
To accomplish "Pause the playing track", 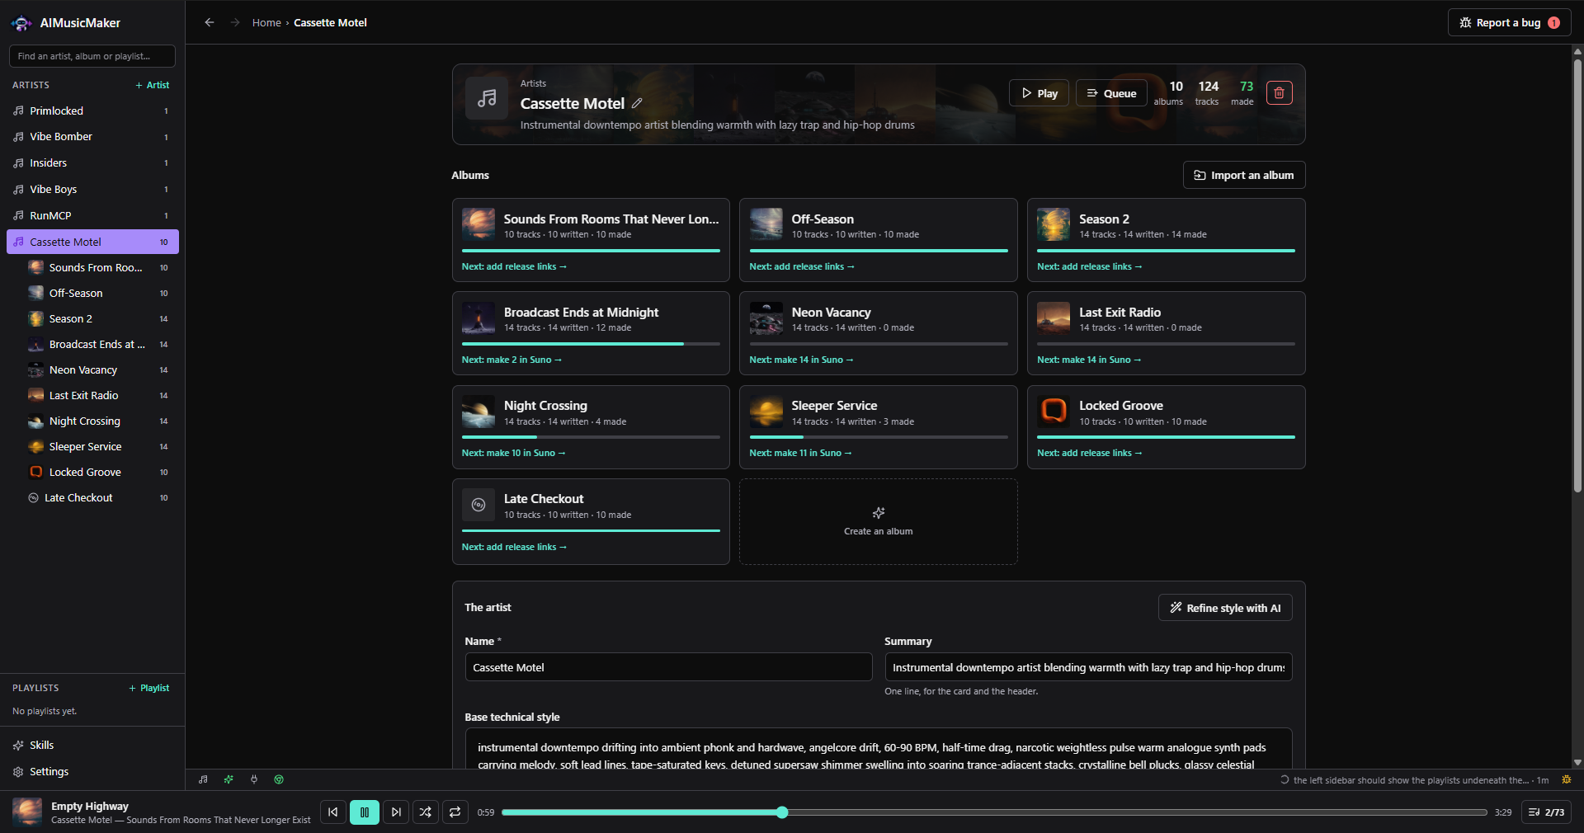I will (364, 812).
